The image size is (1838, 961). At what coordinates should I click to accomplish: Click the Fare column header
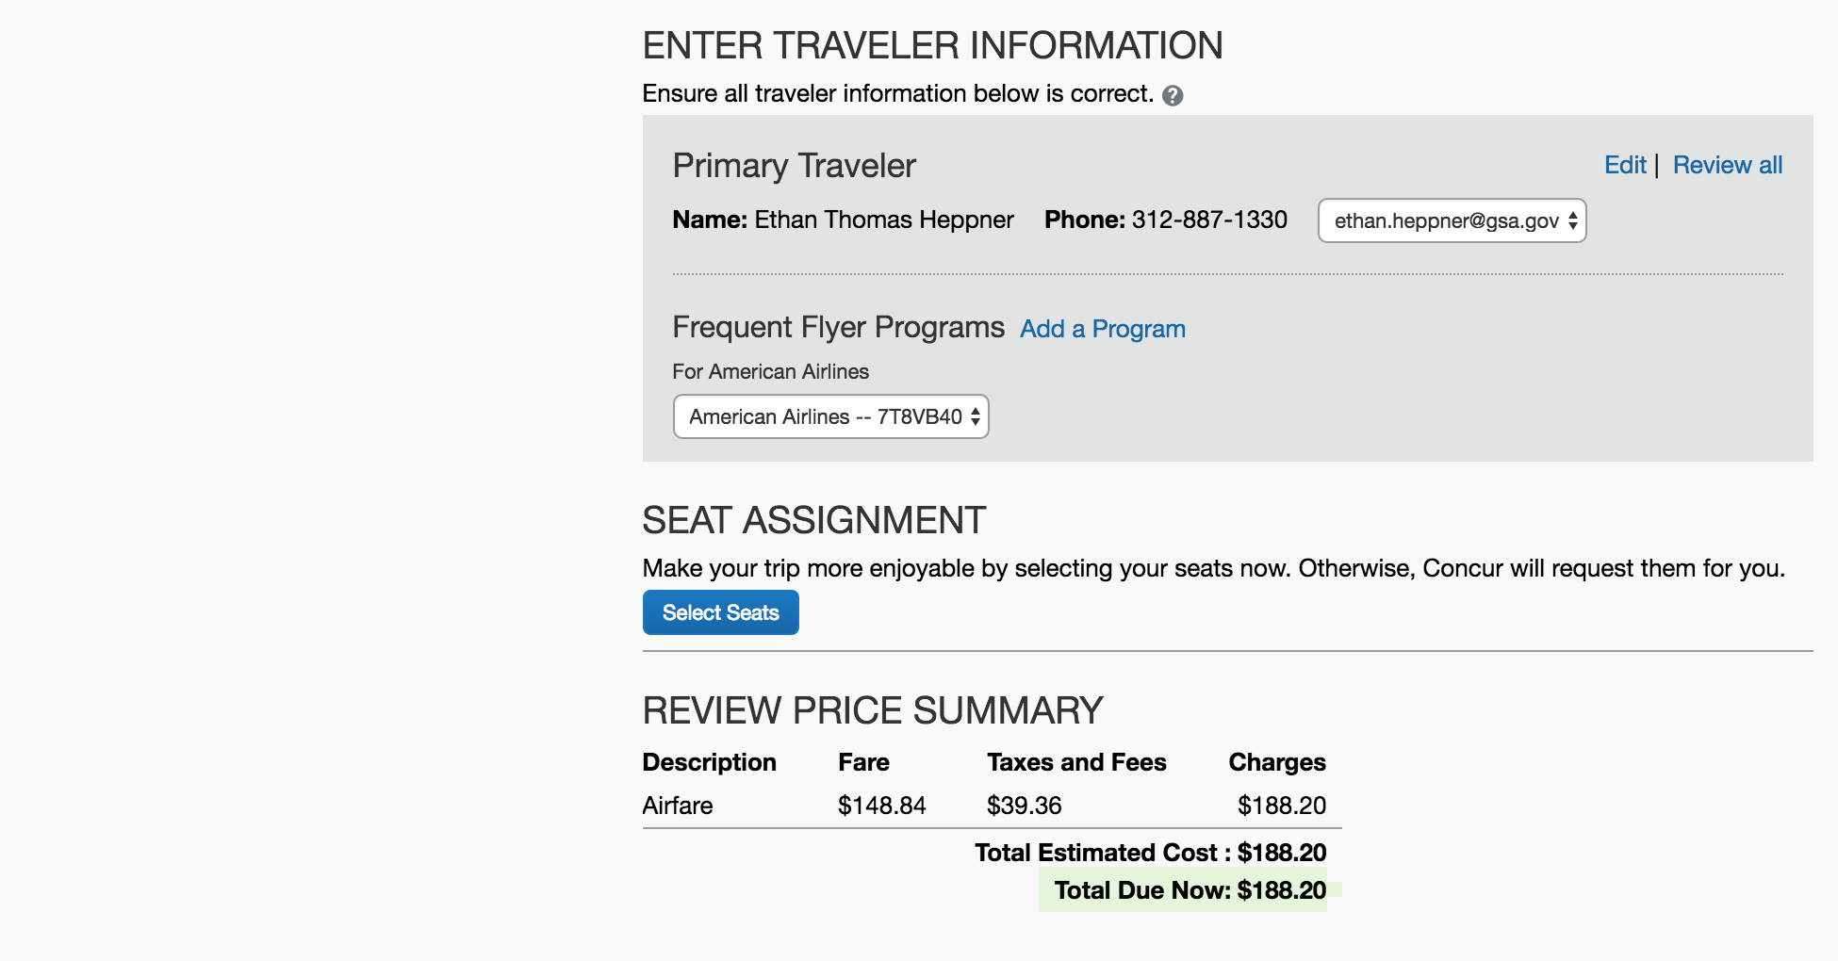pyautogui.click(x=863, y=762)
